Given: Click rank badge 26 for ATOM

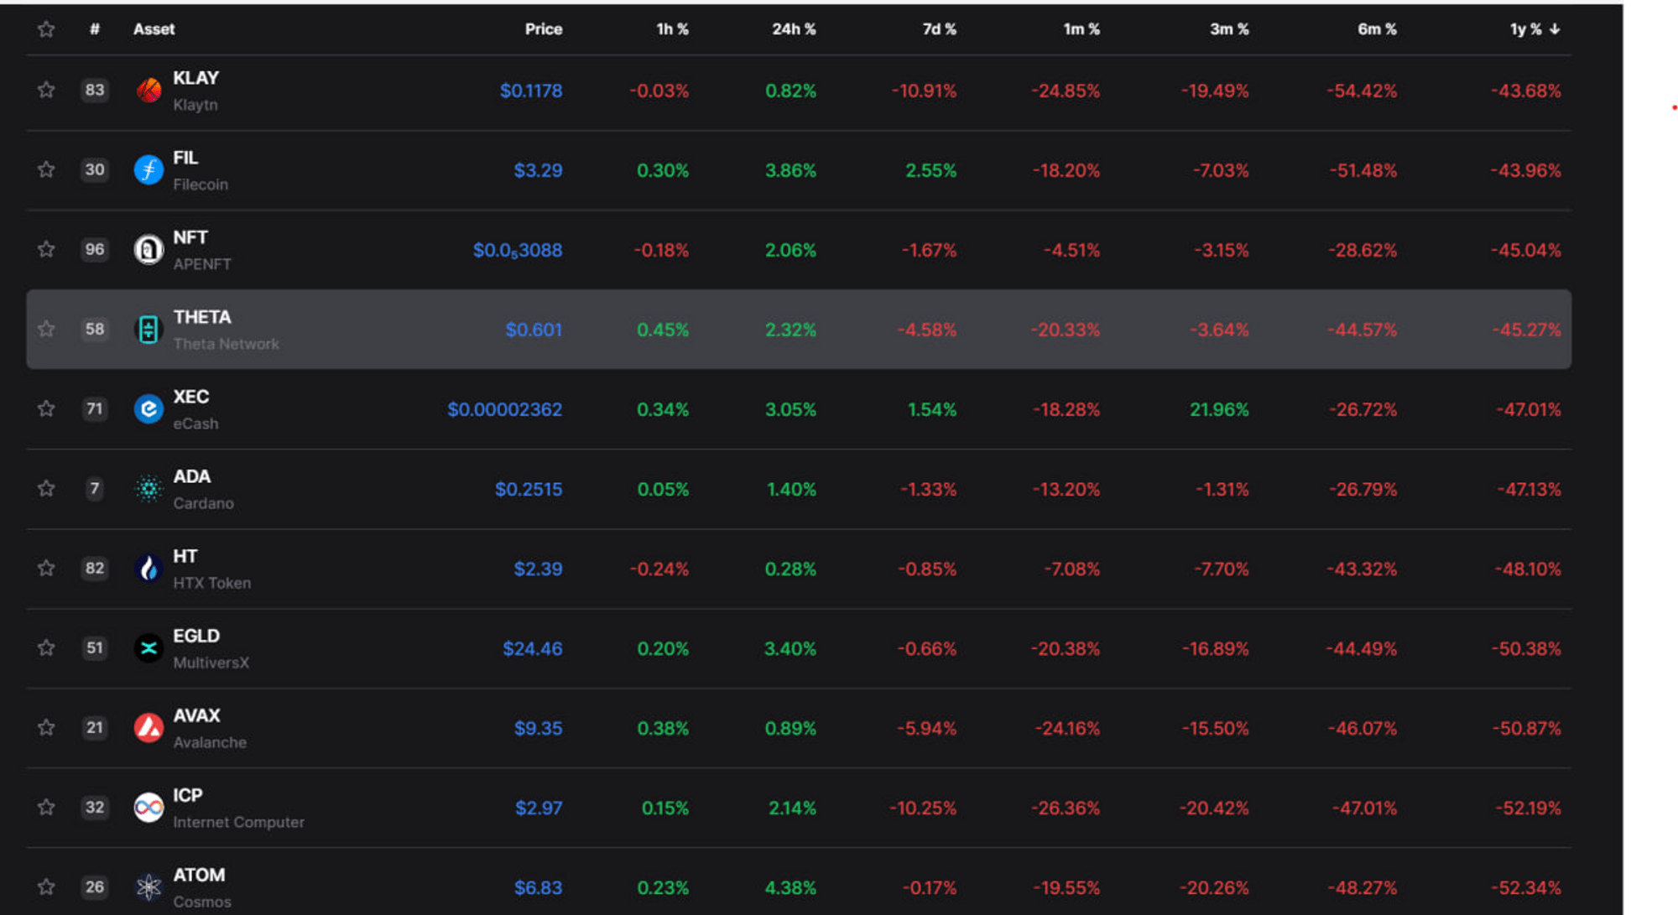Looking at the screenshot, I should 95,886.
